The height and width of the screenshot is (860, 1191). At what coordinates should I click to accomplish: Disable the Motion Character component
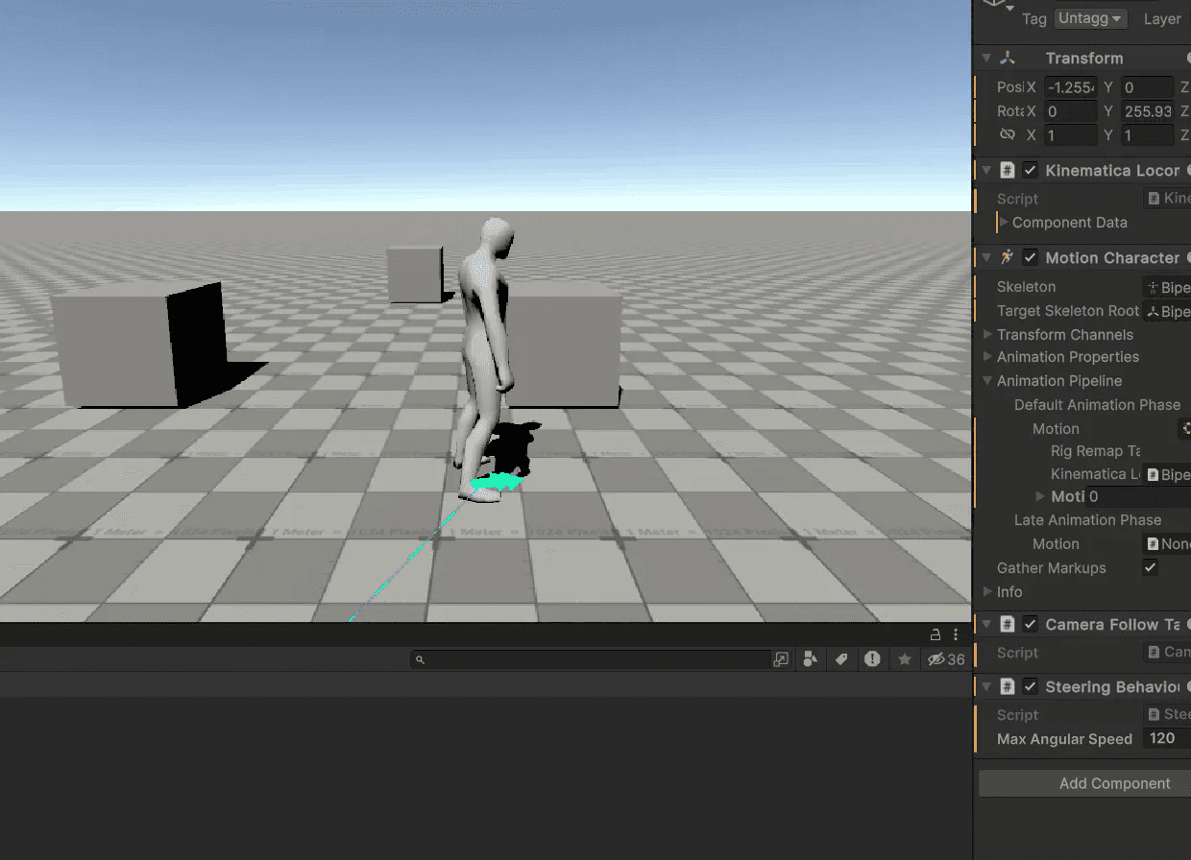tap(1030, 257)
